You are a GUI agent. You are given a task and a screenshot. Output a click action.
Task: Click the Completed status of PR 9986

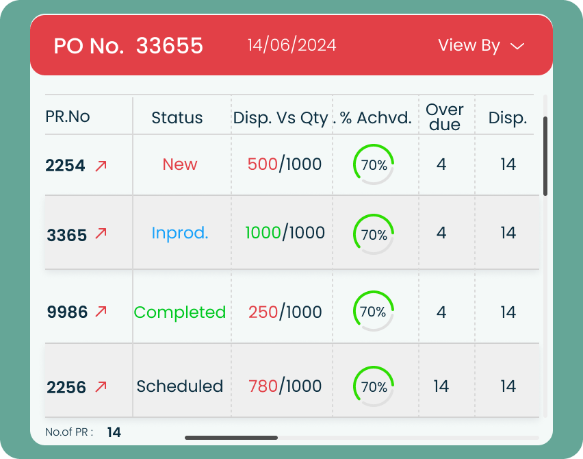[x=180, y=312]
